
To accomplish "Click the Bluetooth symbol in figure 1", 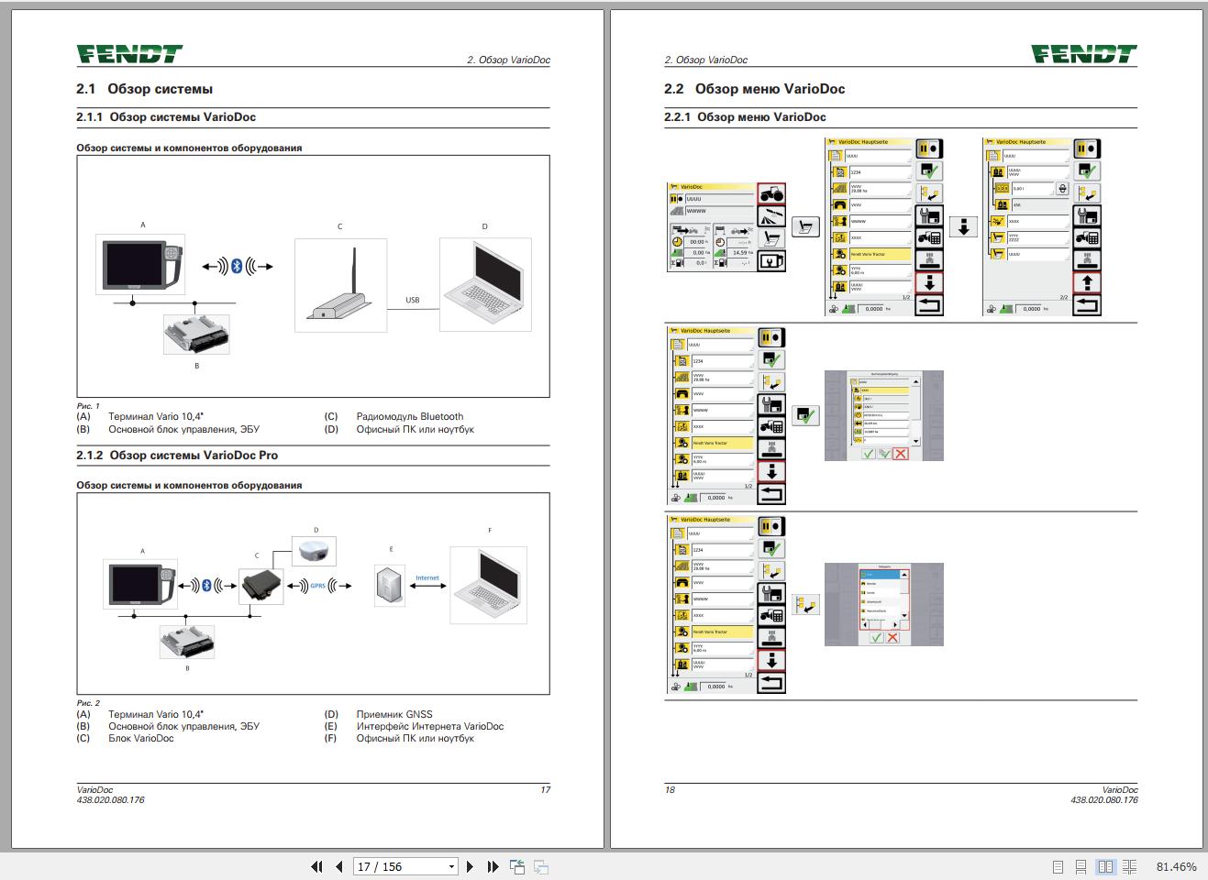I will pyautogui.click(x=236, y=266).
